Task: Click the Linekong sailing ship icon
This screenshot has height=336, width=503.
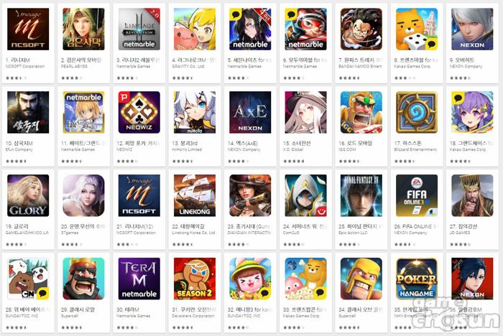Action: click(195, 195)
